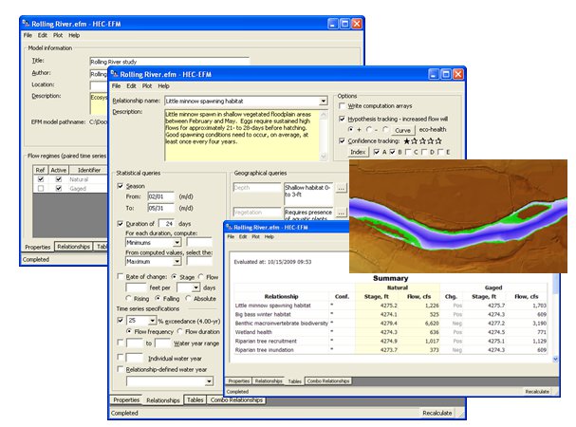Check Ref for the Gaged flow regime

41,188
